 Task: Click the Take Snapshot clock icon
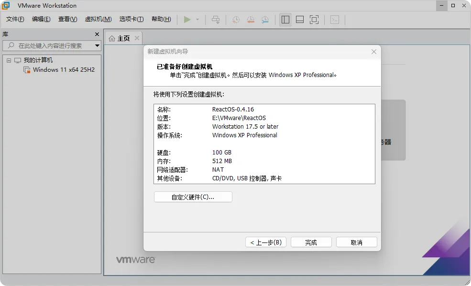236,20
